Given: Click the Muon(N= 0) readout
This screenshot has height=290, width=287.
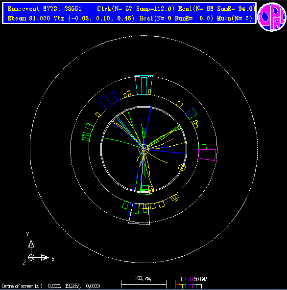Looking at the screenshot, I should [235, 18].
